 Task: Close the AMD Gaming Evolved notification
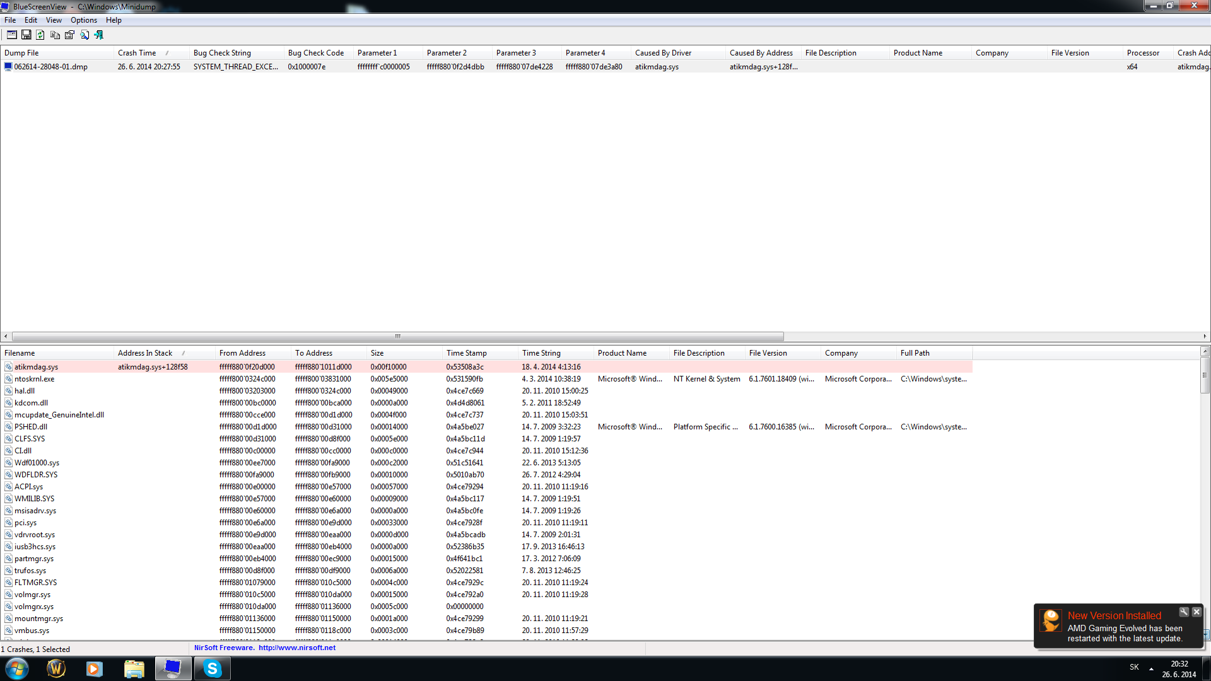pos(1196,612)
